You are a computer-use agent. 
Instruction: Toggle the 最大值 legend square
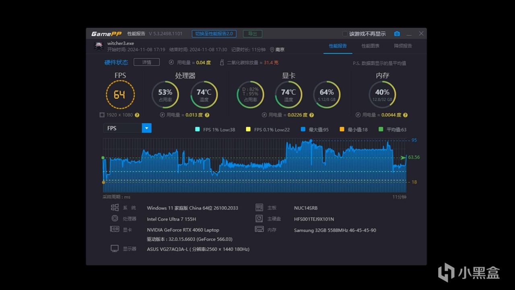tap(303, 129)
